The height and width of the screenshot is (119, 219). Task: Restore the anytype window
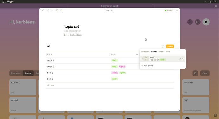tap(210, 2)
